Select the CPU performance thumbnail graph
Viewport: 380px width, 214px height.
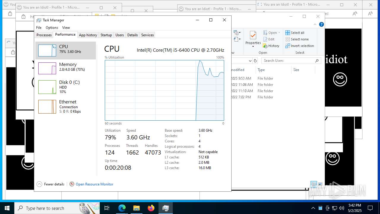47,51
